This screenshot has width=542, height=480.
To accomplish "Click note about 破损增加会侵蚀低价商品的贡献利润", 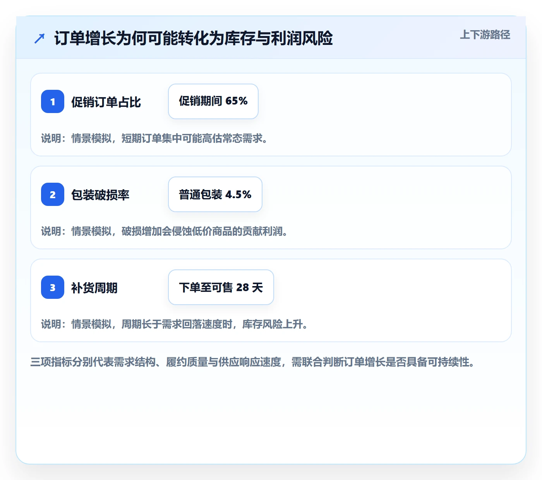I will [x=165, y=231].
